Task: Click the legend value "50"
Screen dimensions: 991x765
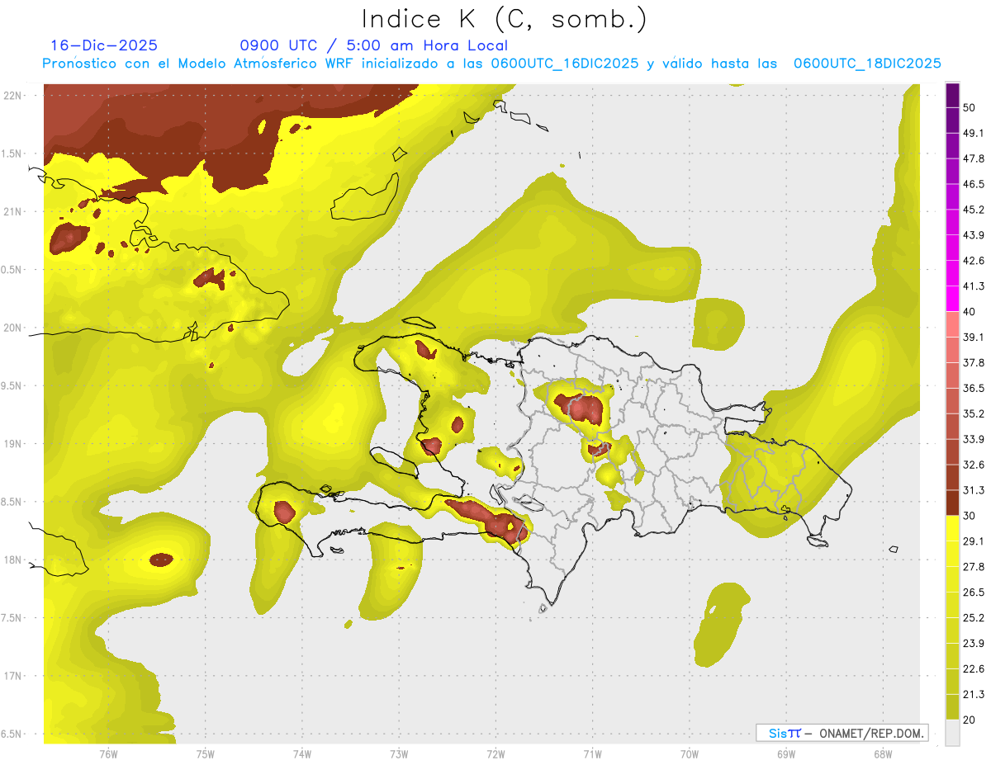Action: pos(970,107)
